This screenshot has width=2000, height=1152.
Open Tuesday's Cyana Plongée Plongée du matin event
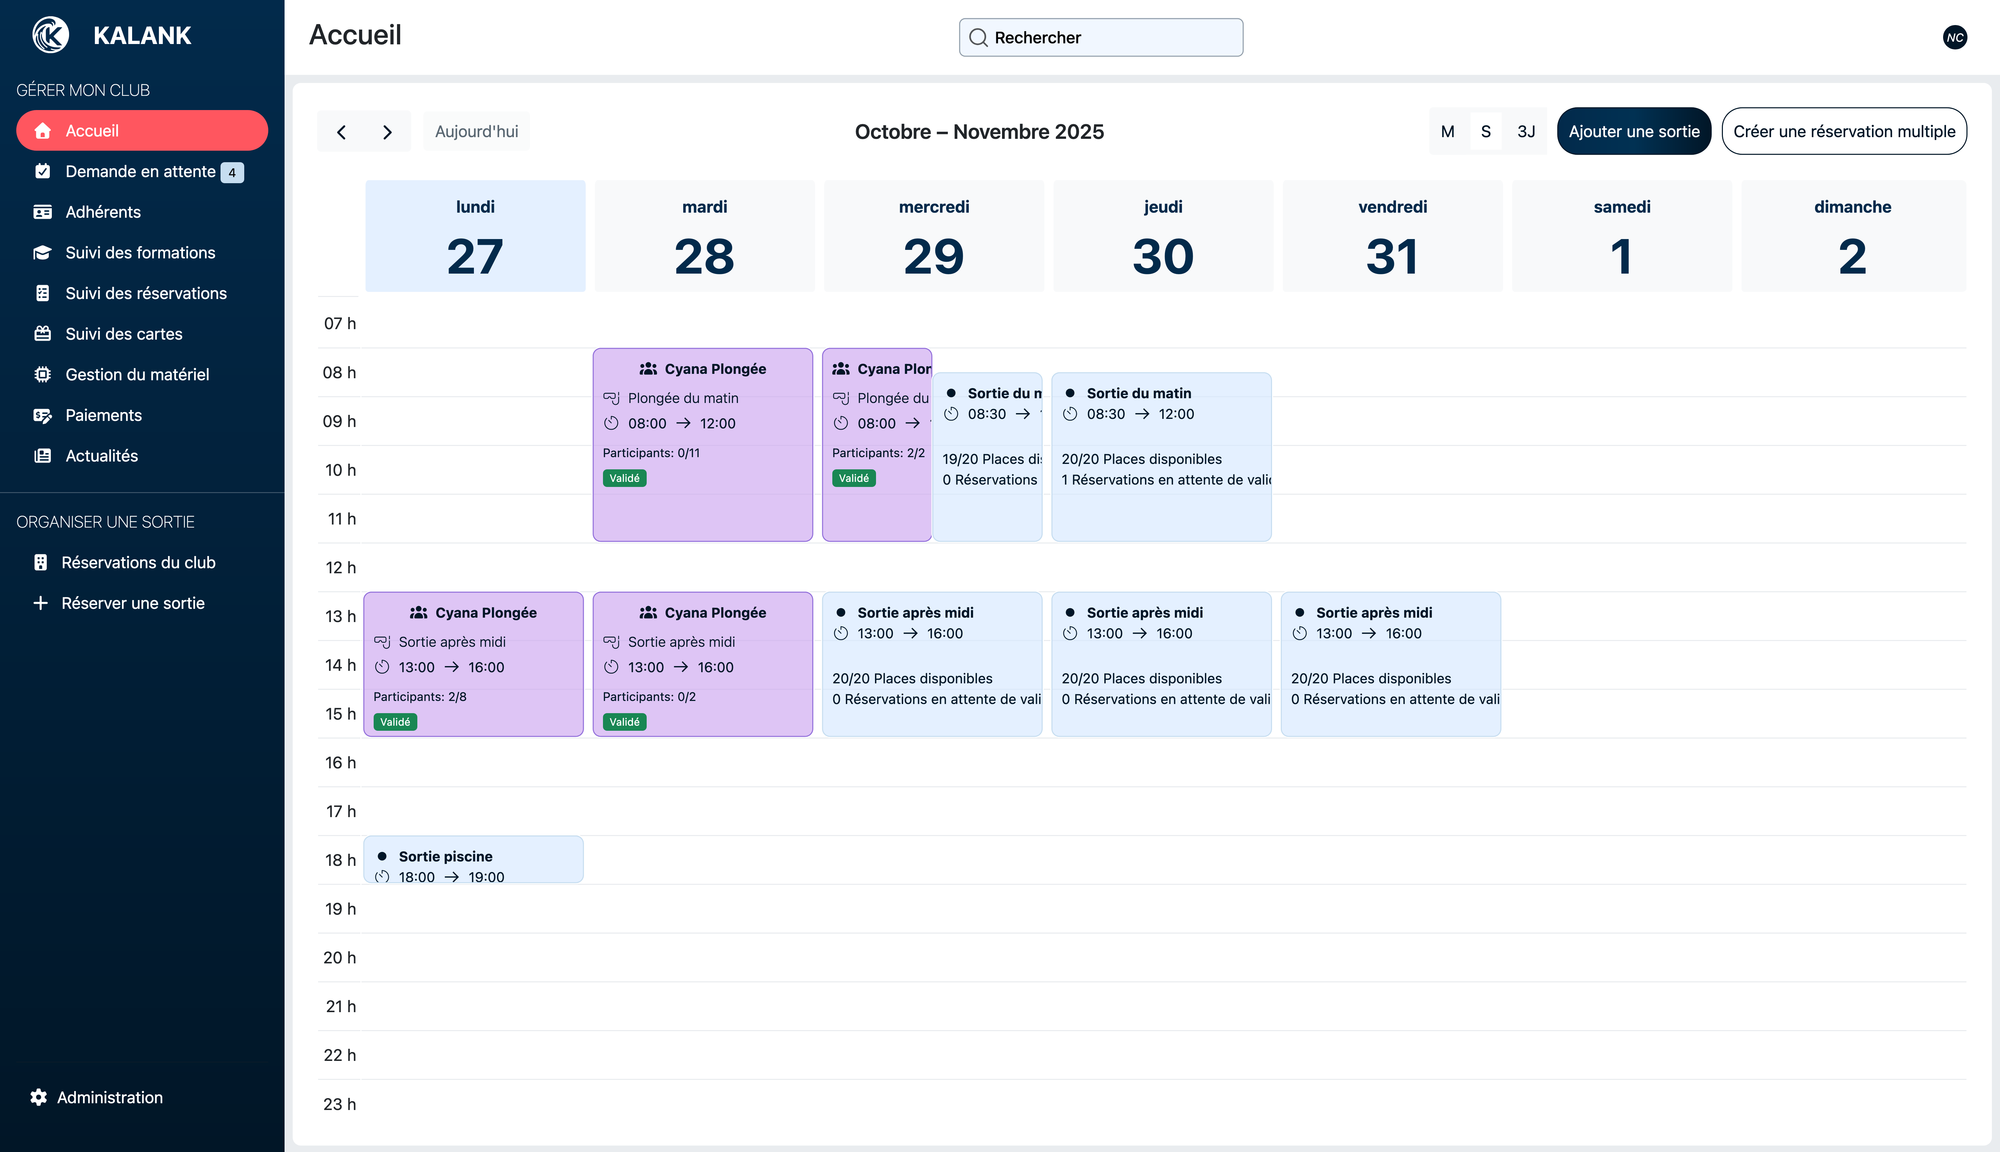click(703, 445)
